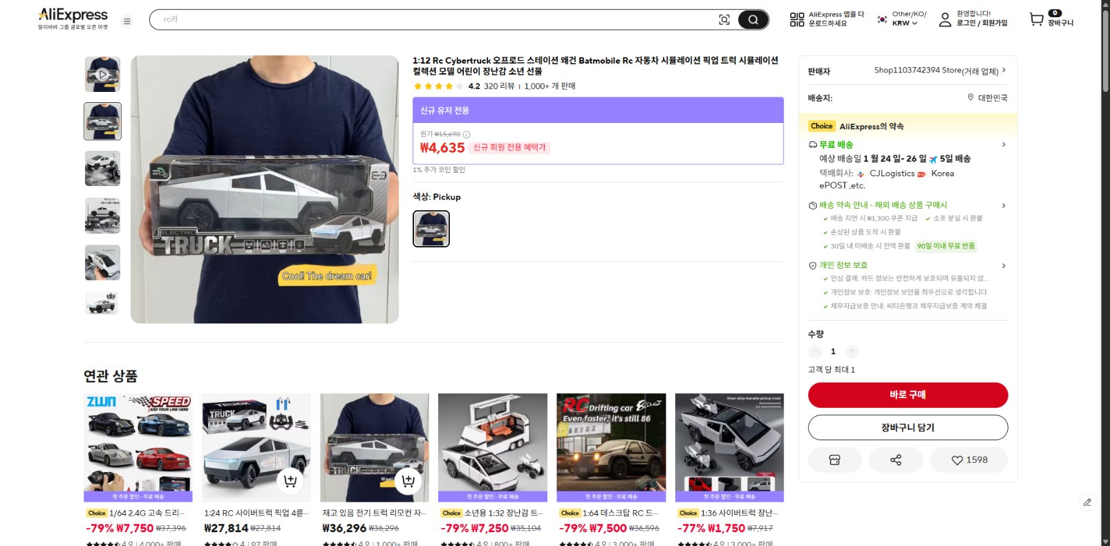
Task: Click the main product image
Action: pyautogui.click(x=265, y=189)
